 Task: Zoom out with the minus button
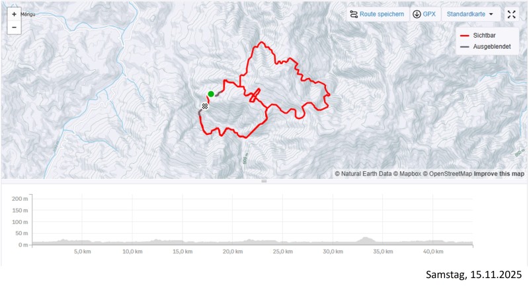[x=14, y=28]
